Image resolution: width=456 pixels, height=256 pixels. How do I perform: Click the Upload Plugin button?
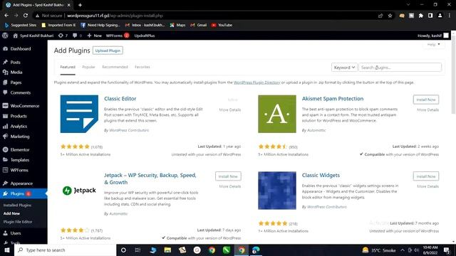[x=108, y=50]
